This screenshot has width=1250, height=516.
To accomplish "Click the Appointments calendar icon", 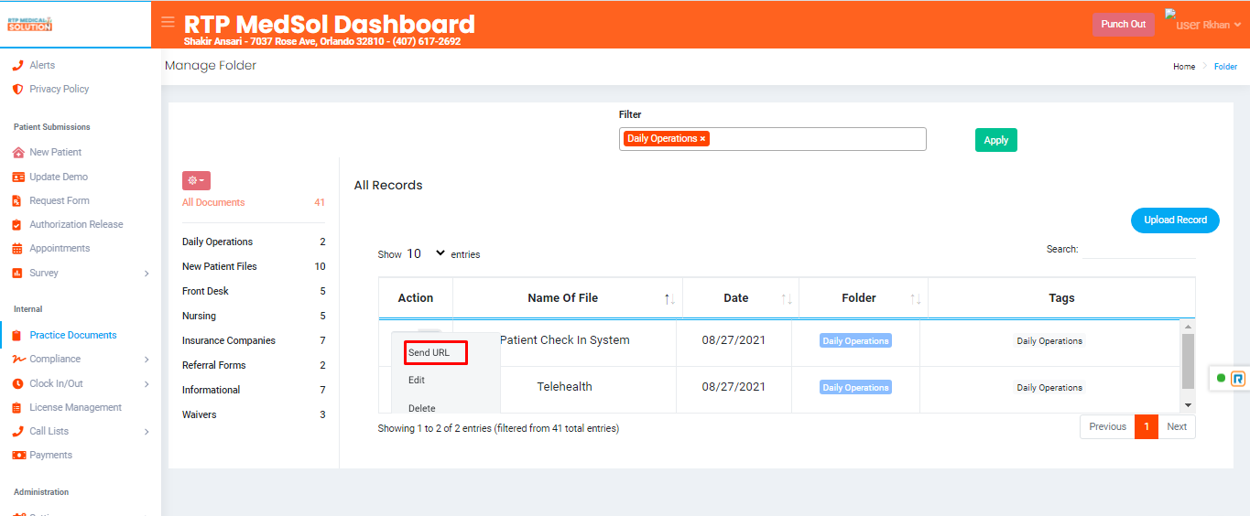I will (x=17, y=248).
